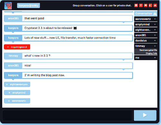Click the eightseventysix joined notice
The image size is (161, 125).
coord(17,85)
